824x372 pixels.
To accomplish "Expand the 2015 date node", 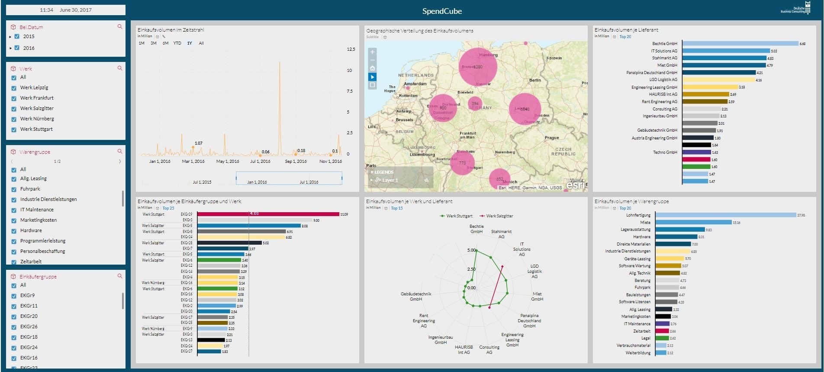I will [x=10, y=37].
